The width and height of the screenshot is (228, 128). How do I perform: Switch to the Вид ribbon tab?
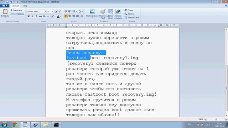click(x=25, y=6)
